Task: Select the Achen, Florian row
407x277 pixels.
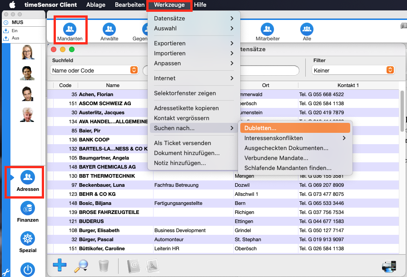Action: tap(223, 94)
